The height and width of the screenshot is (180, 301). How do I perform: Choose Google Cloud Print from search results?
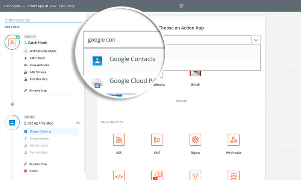pos(132,81)
